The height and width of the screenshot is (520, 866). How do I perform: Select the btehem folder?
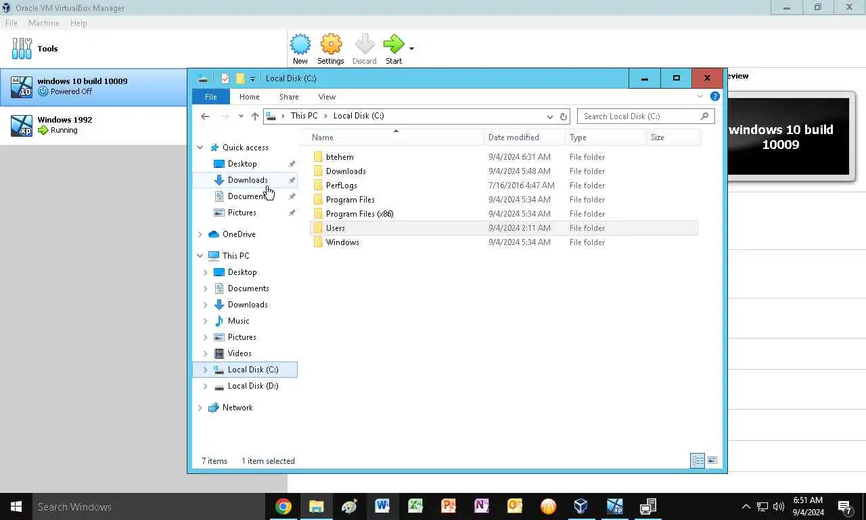pyautogui.click(x=340, y=157)
